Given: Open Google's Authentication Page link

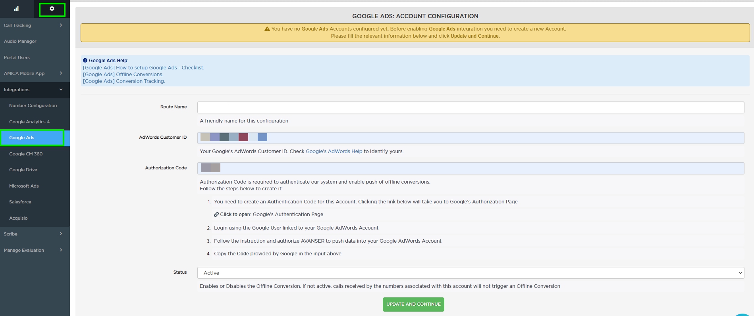Looking at the screenshot, I should point(288,214).
